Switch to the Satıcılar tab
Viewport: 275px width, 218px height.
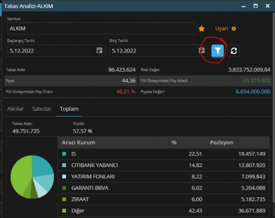tap(42, 109)
